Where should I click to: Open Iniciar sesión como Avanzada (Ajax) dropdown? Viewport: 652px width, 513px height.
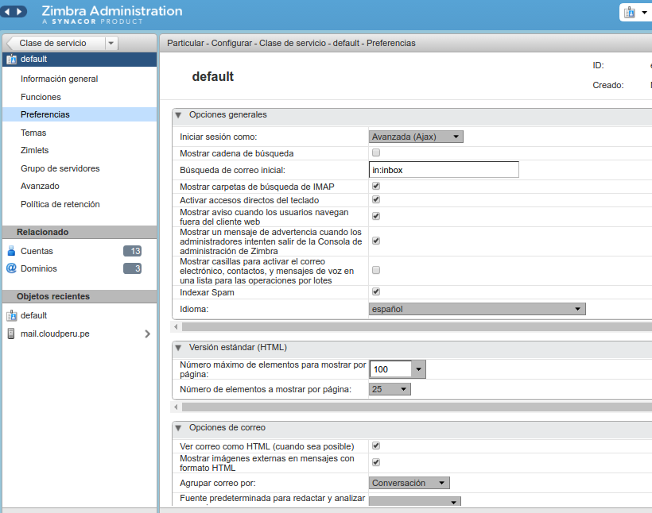click(416, 137)
